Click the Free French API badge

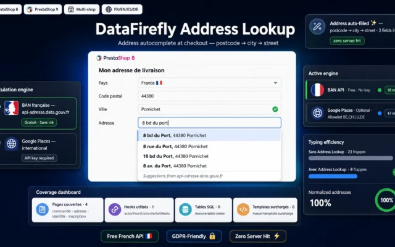click(x=130, y=236)
